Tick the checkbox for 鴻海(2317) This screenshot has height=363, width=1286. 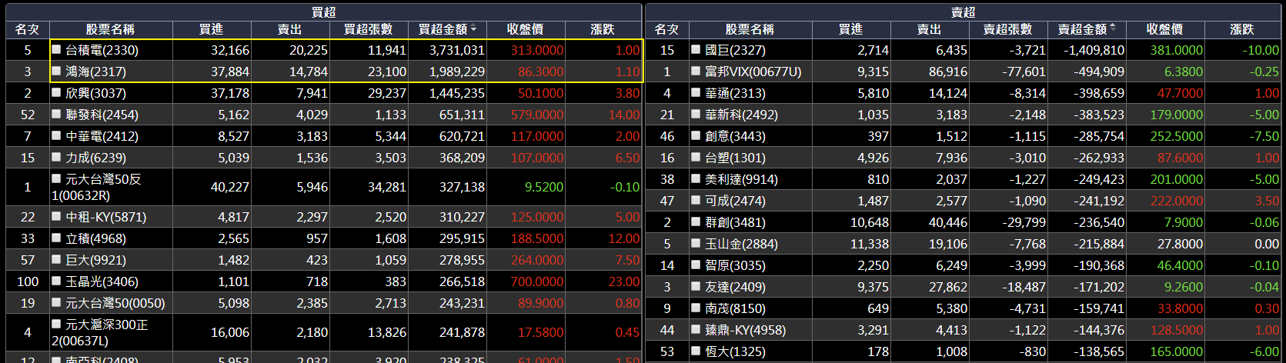tap(56, 71)
